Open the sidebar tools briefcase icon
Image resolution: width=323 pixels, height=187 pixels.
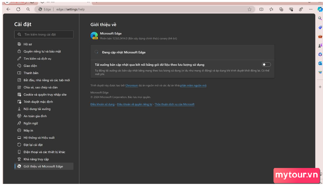pos(320,36)
